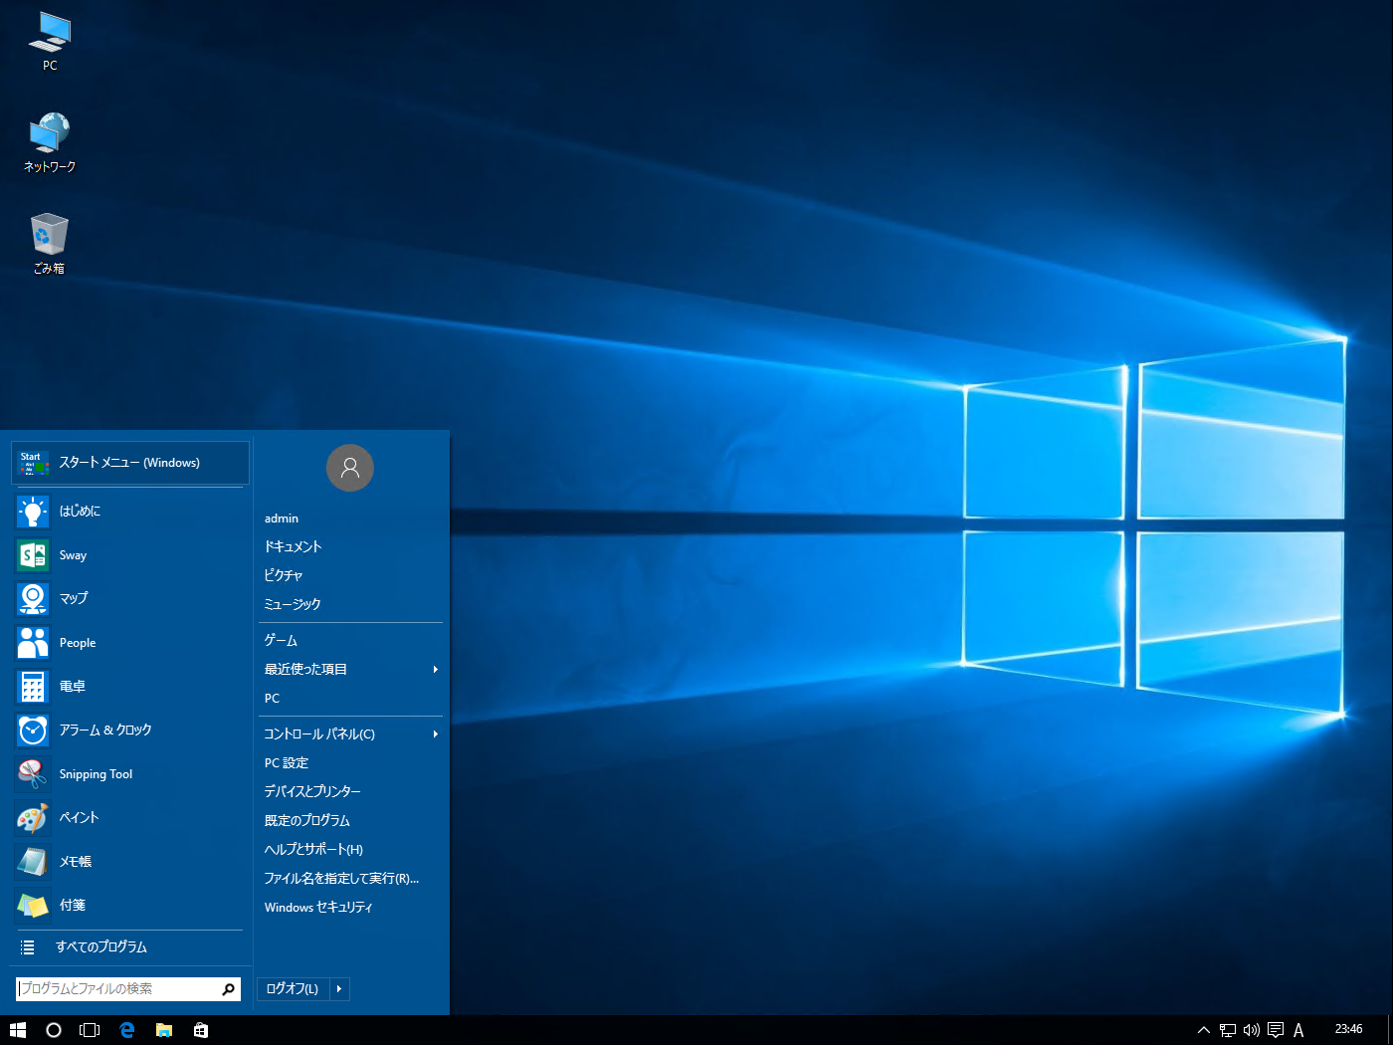Screen dimensions: 1393x1045
Task: Open the admin user folder
Action: tap(282, 519)
